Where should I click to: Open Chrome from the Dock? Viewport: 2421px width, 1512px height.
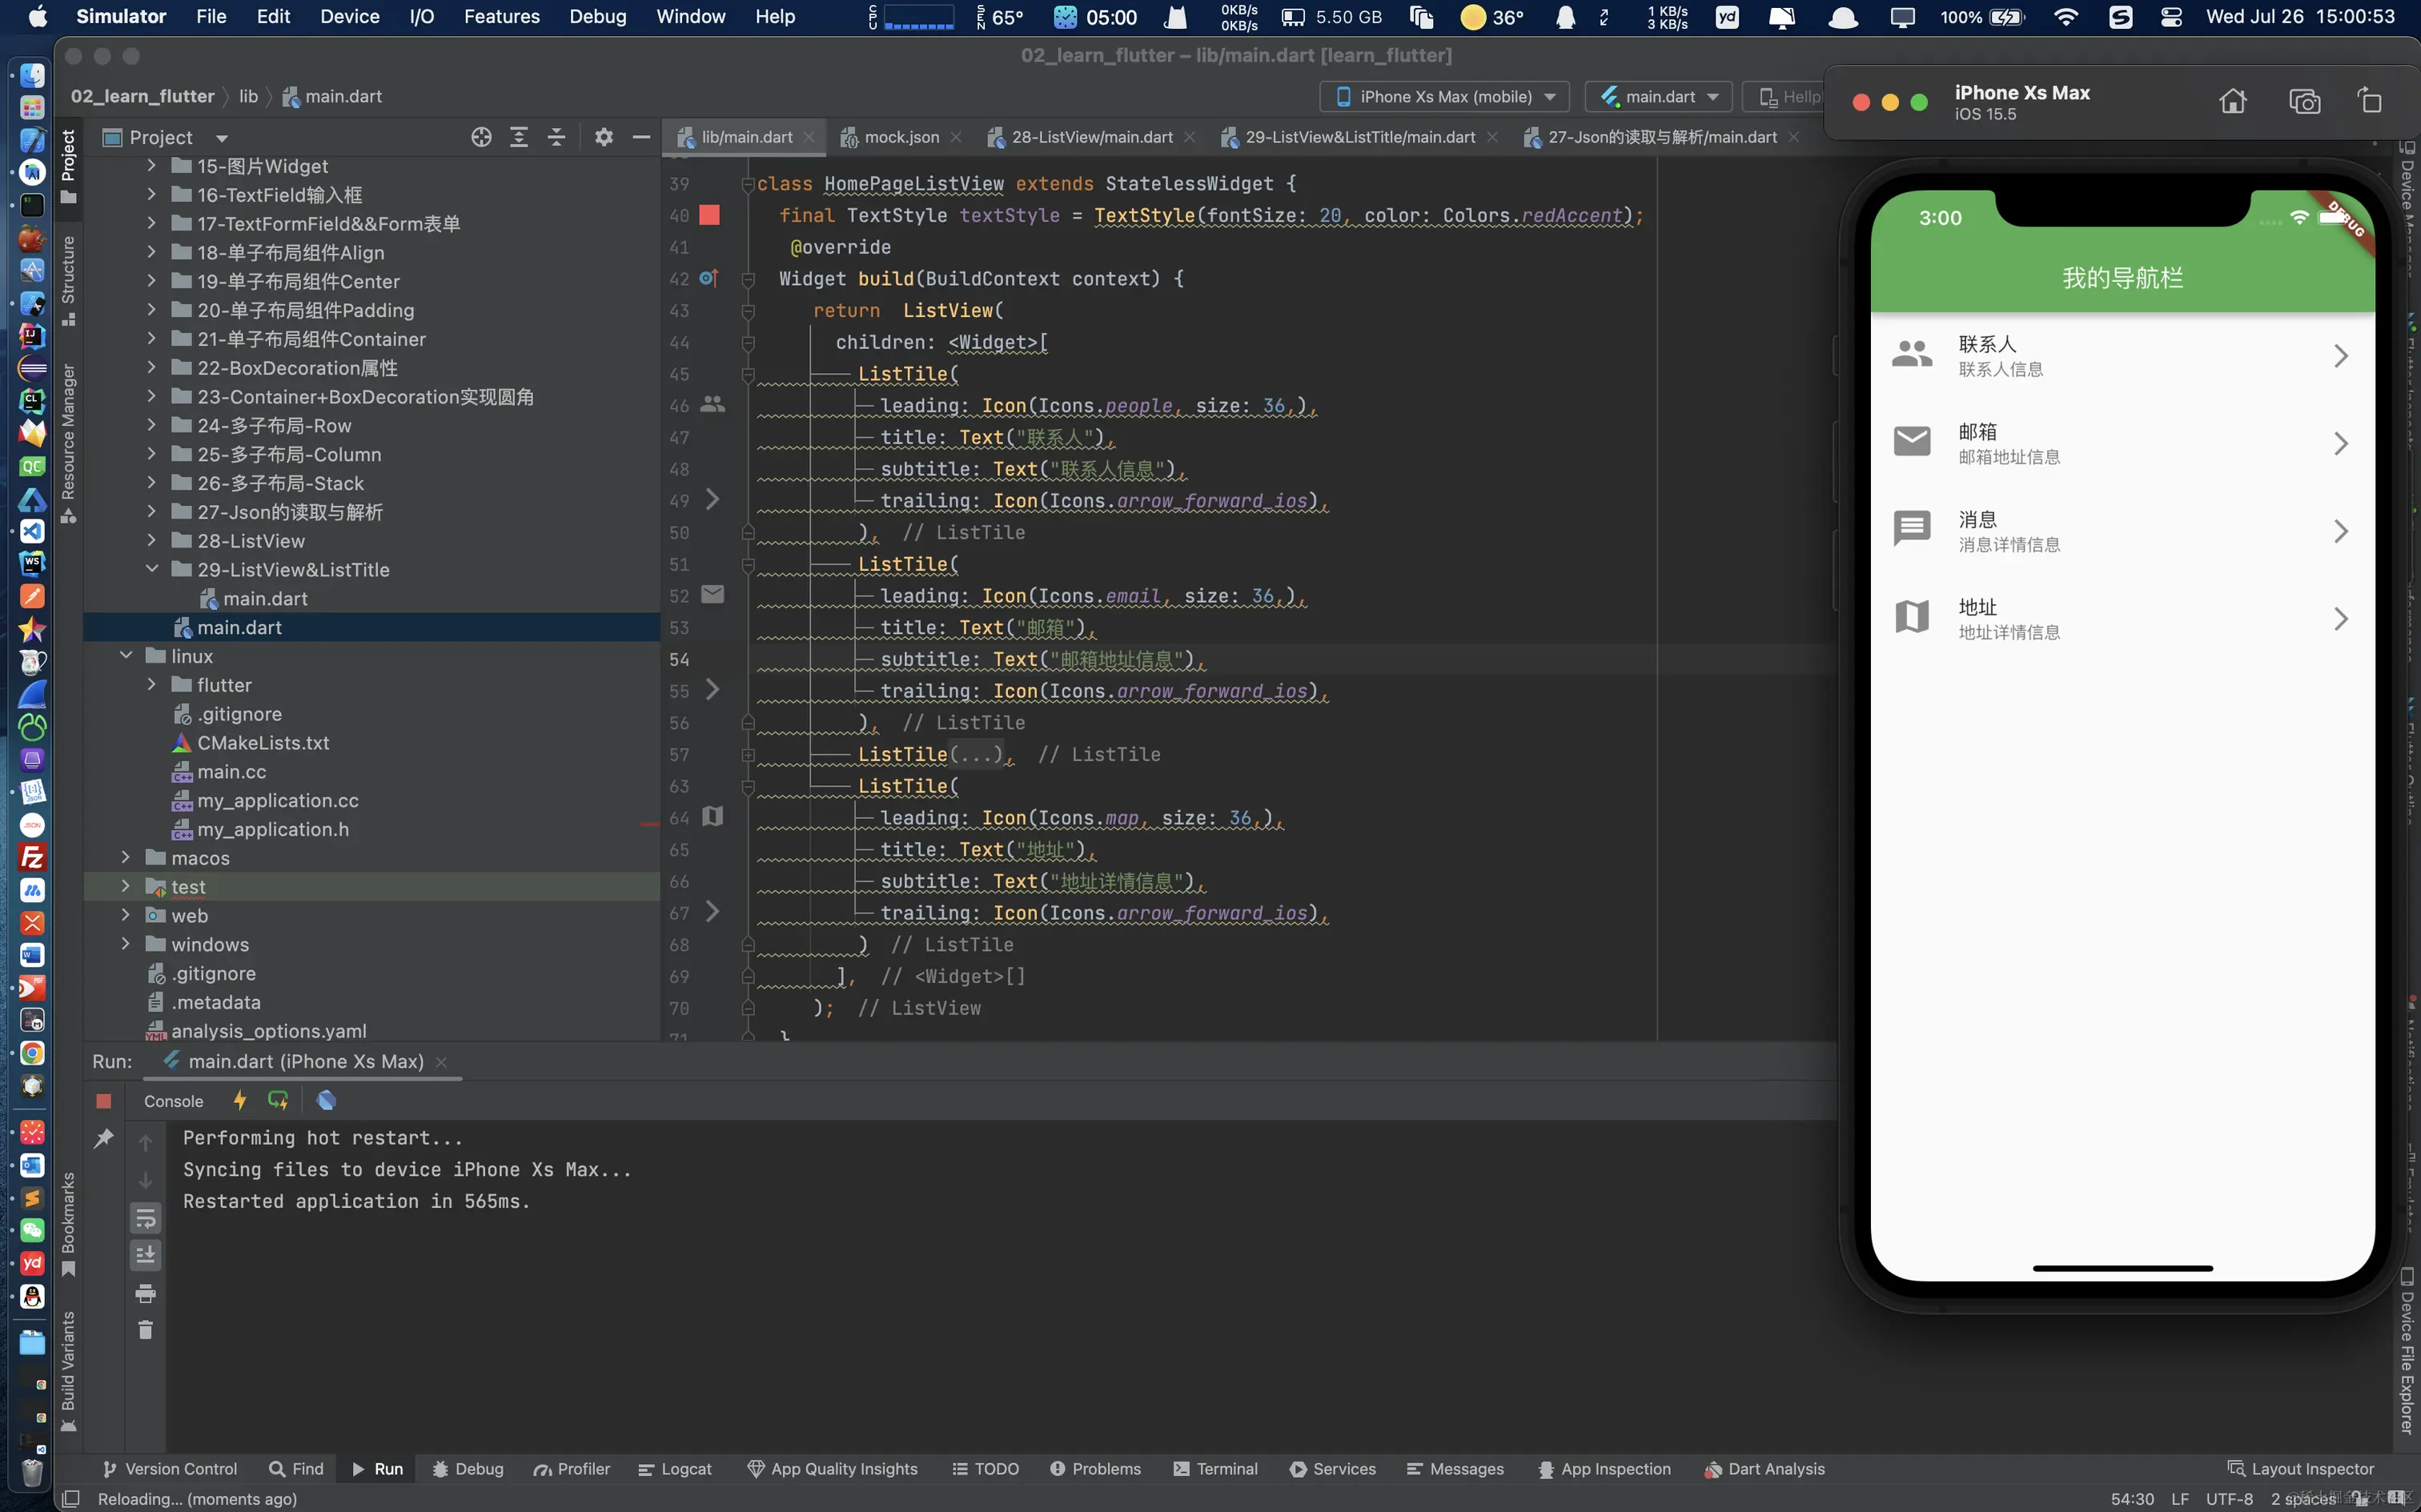pos(32,1053)
